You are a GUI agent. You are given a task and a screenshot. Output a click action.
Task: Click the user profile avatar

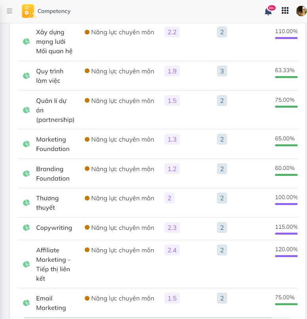tap(301, 11)
